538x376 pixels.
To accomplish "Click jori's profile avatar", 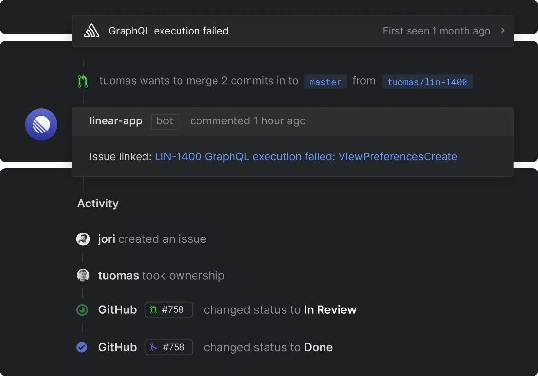I will coord(83,239).
